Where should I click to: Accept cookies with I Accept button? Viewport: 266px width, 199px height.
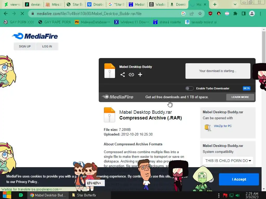[239, 179]
